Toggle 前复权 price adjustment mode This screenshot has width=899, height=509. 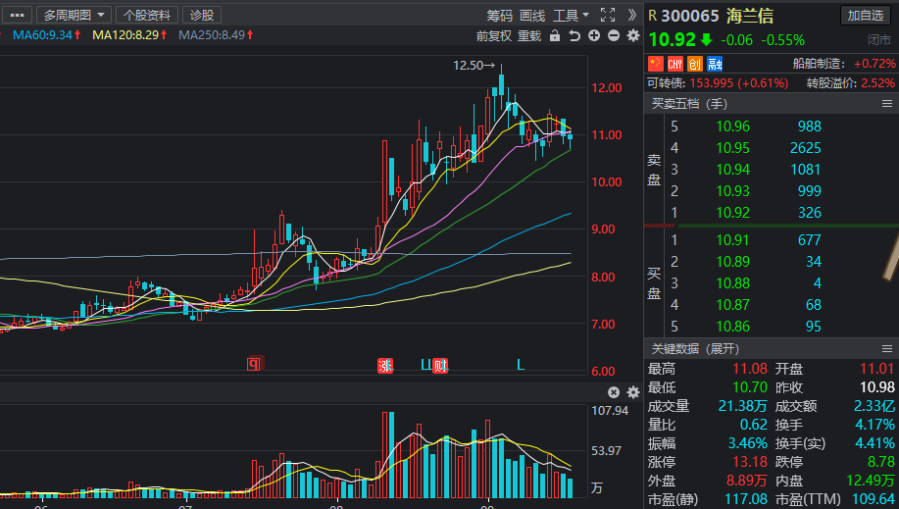(x=494, y=36)
